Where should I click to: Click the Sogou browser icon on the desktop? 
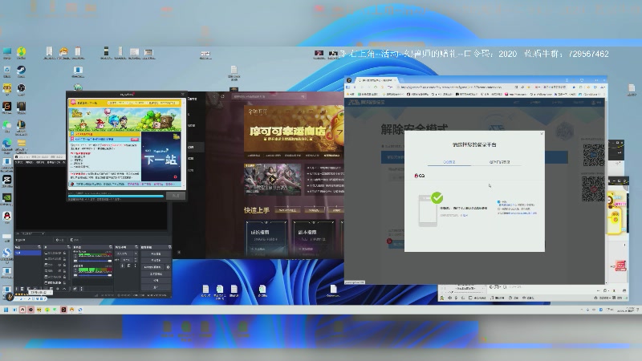(x=6, y=253)
